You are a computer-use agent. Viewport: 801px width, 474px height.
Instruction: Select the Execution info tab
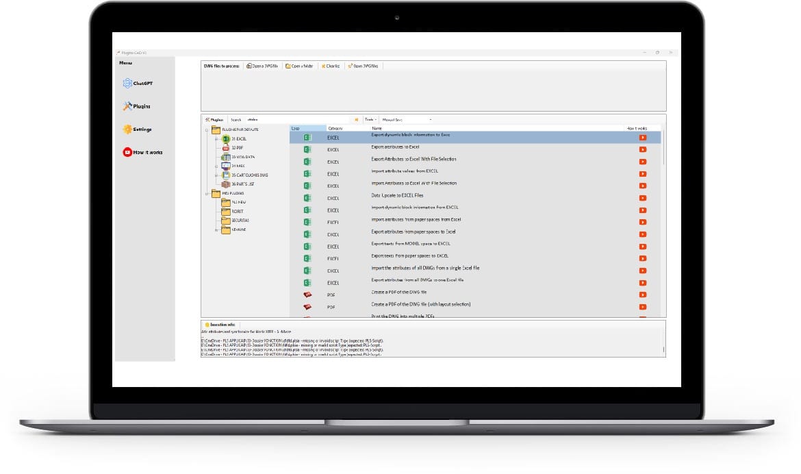tap(220, 324)
